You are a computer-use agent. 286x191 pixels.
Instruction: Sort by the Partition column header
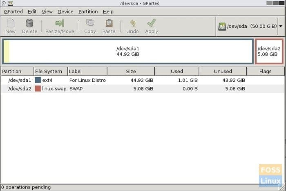click(18, 72)
